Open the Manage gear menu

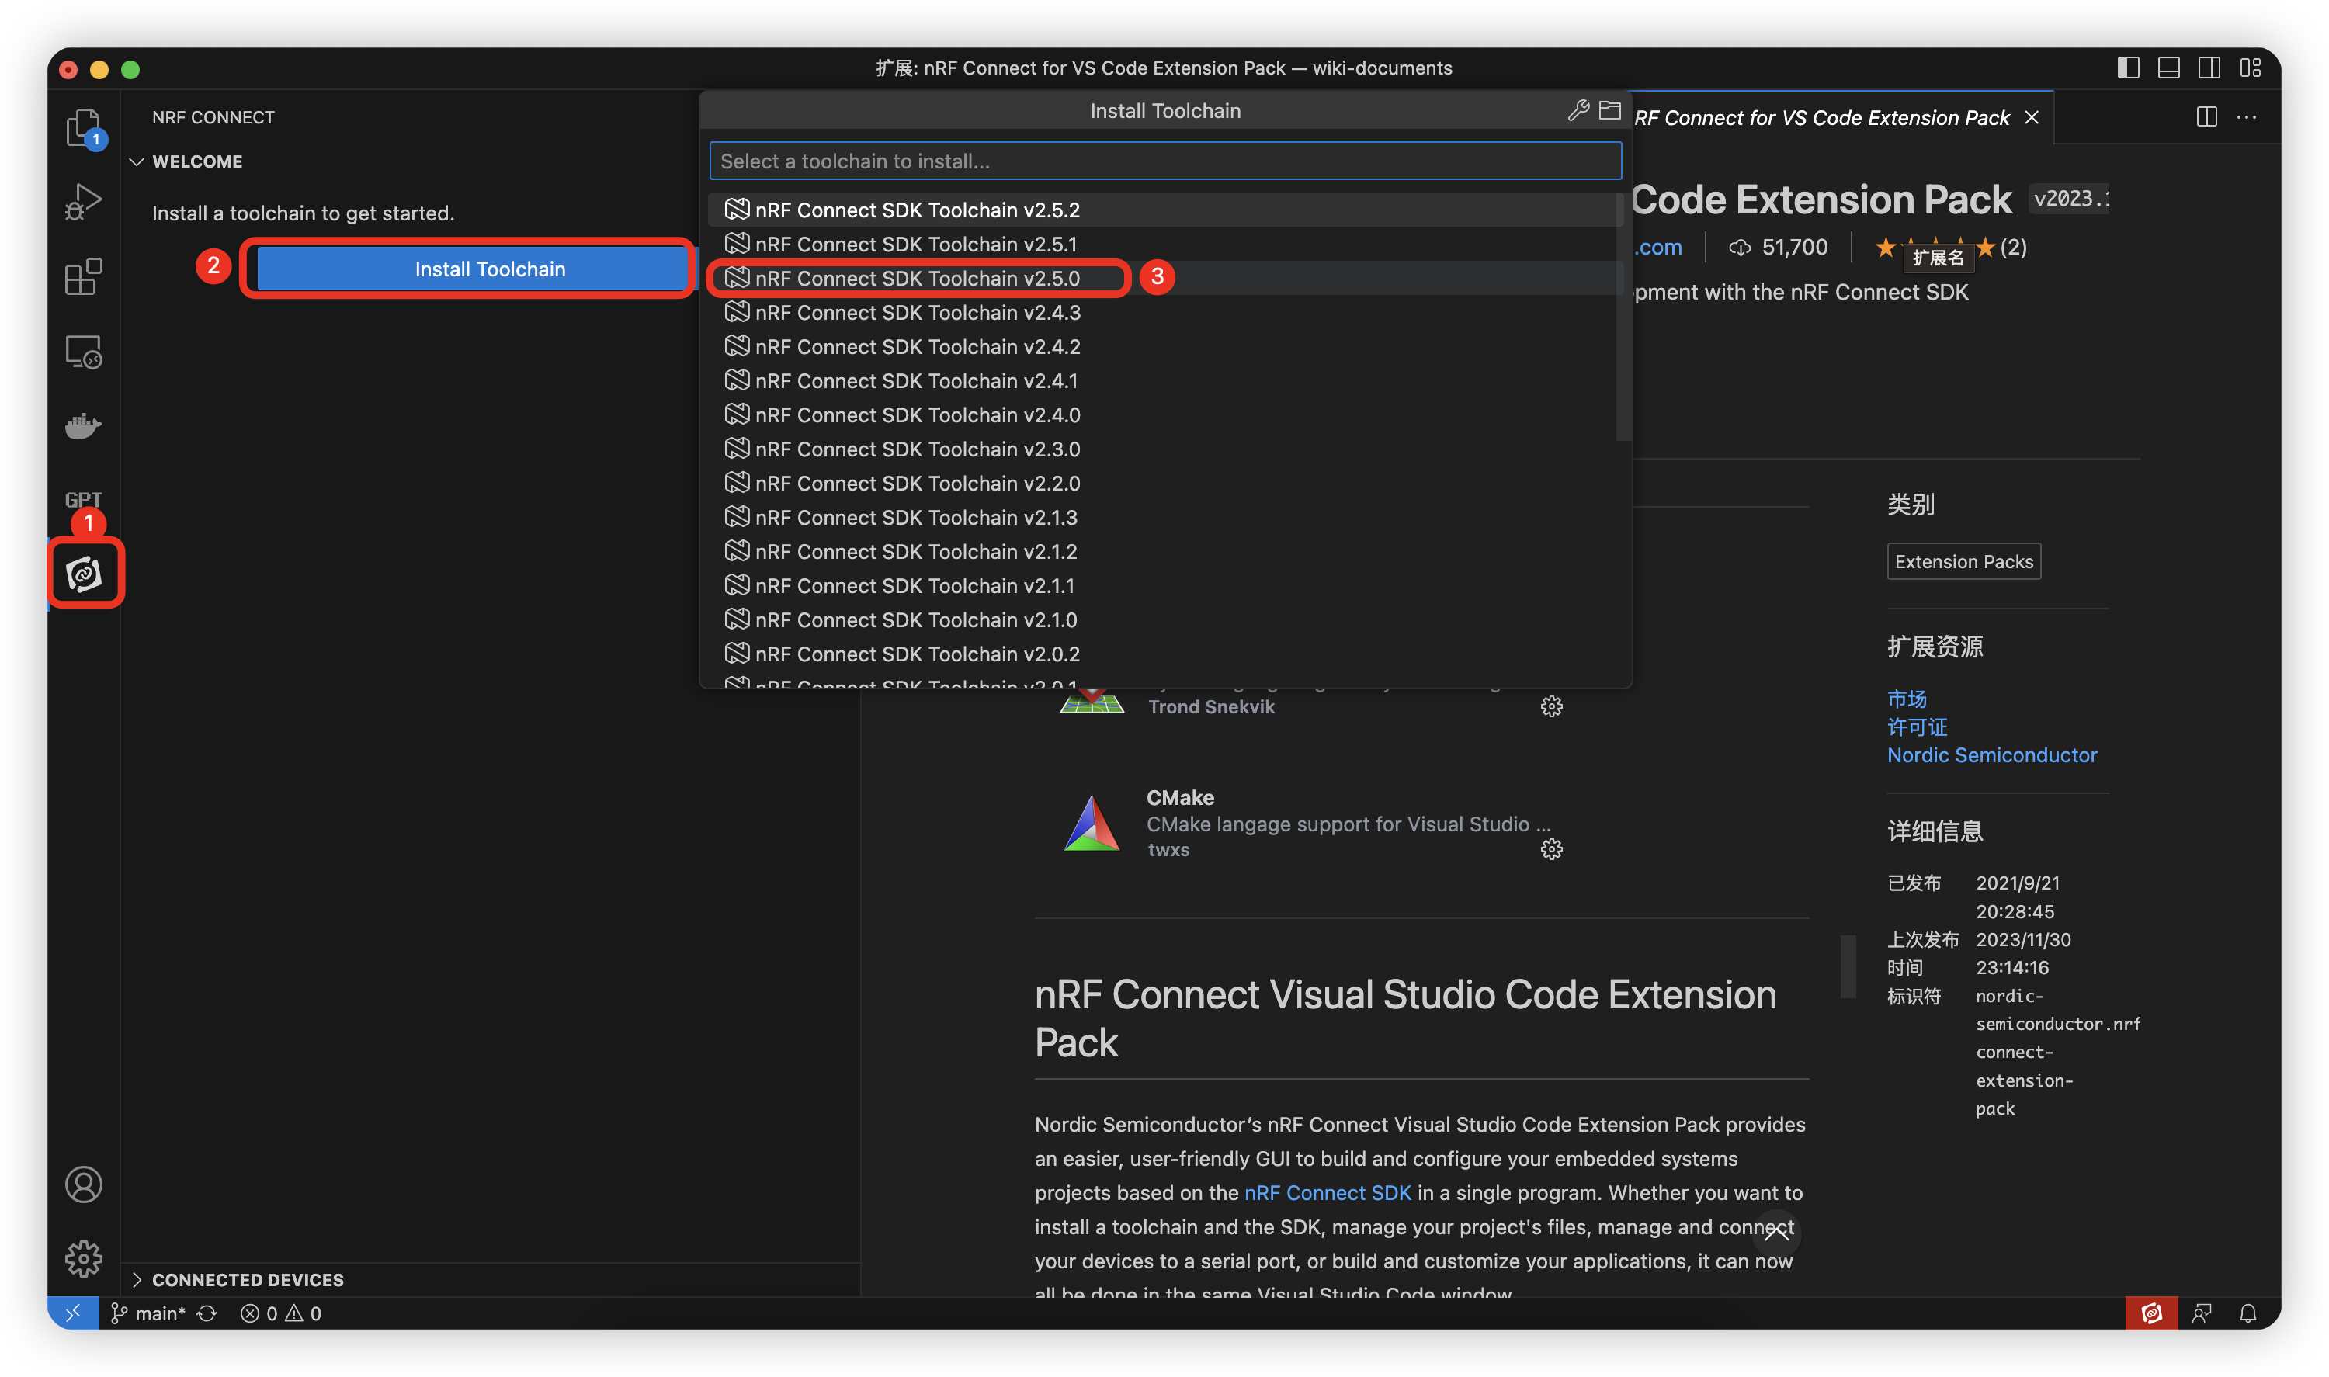point(84,1258)
